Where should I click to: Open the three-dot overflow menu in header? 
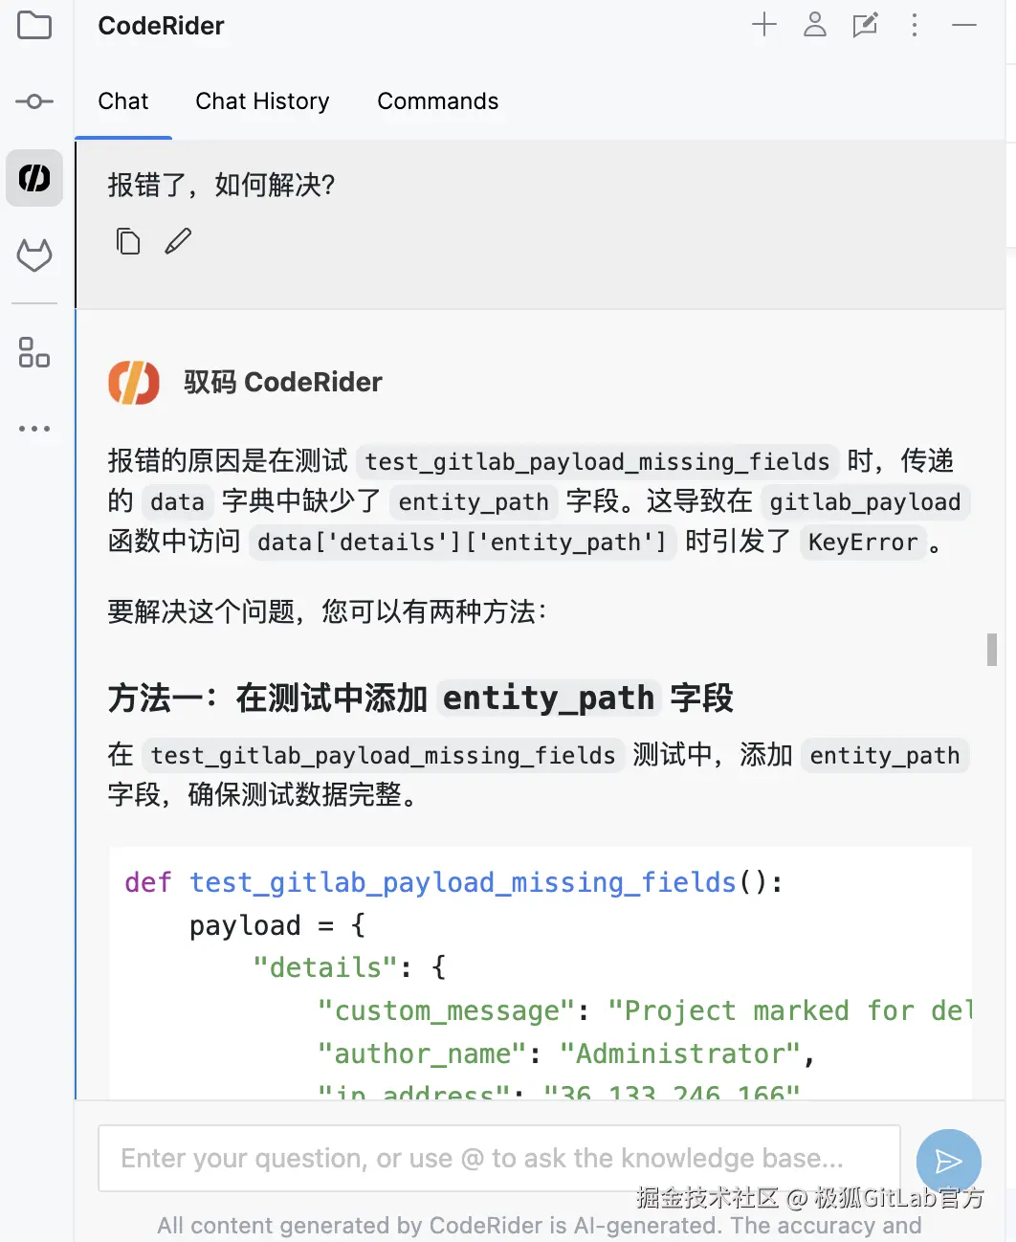click(916, 26)
